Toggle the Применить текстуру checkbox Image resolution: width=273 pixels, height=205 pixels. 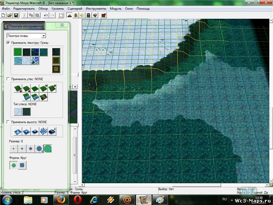click(x=8, y=43)
